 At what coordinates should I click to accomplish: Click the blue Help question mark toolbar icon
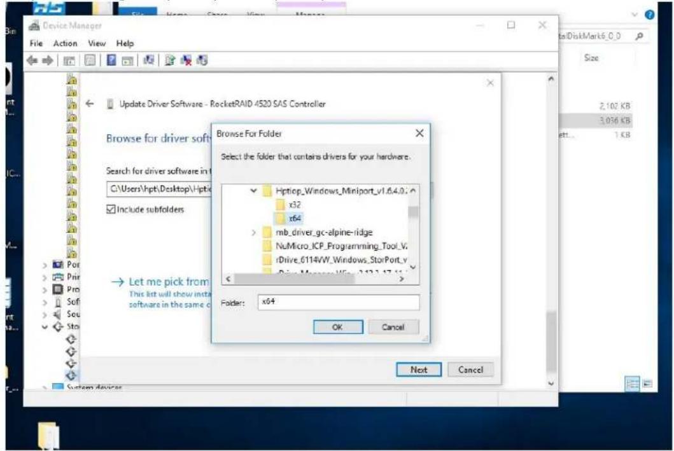111,60
